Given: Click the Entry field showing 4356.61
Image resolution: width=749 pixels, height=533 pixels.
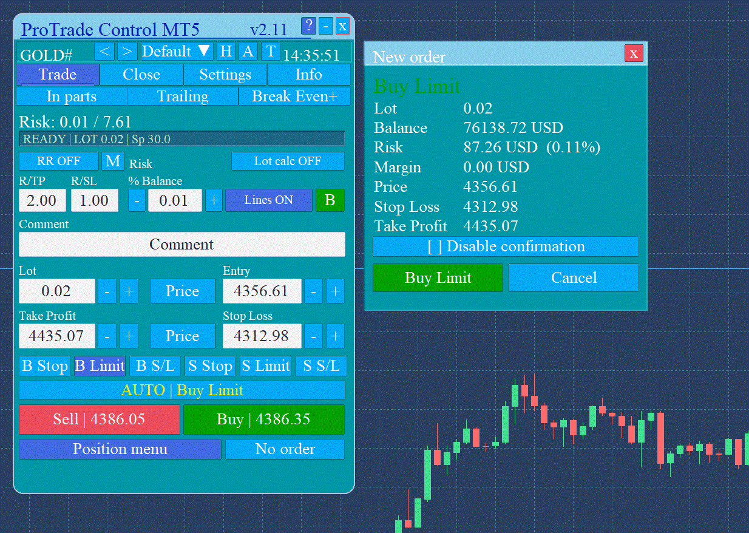Looking at the screenshot, I should click(262, 291).
